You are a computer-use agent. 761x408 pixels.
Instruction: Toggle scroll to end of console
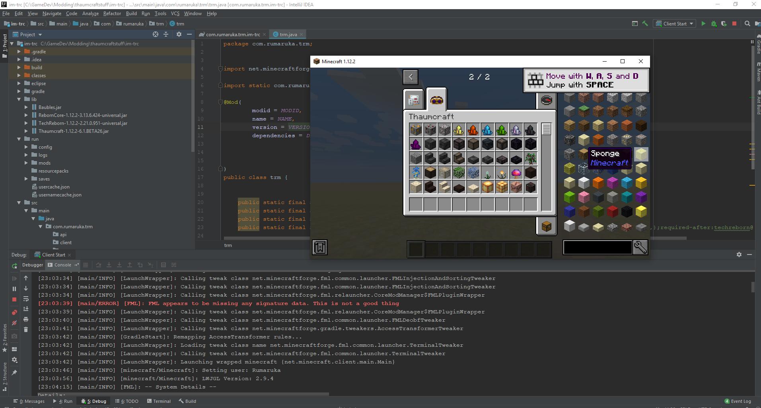pyautogui.click(x=26, y=309)
